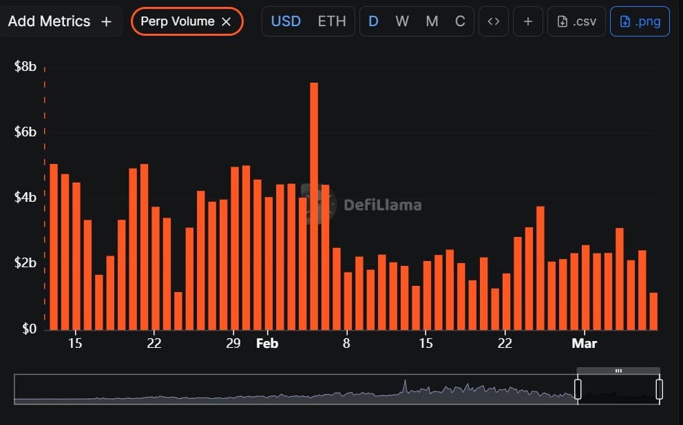Enable the daily D interval
Viewport: 683px width, 425px height.
(373, 21)
